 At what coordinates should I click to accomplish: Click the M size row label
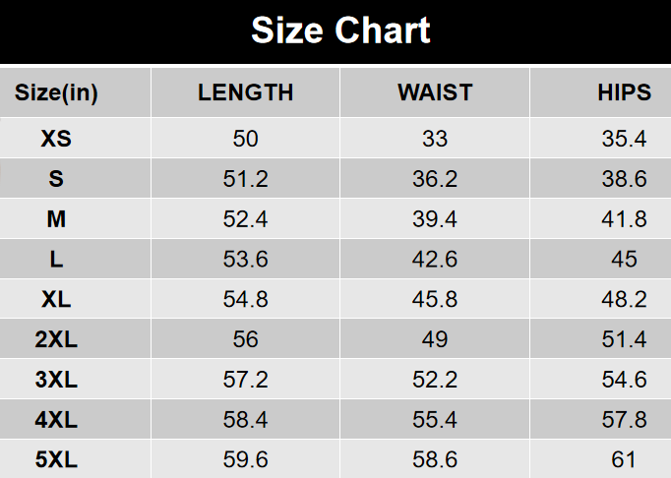[56, 219]
